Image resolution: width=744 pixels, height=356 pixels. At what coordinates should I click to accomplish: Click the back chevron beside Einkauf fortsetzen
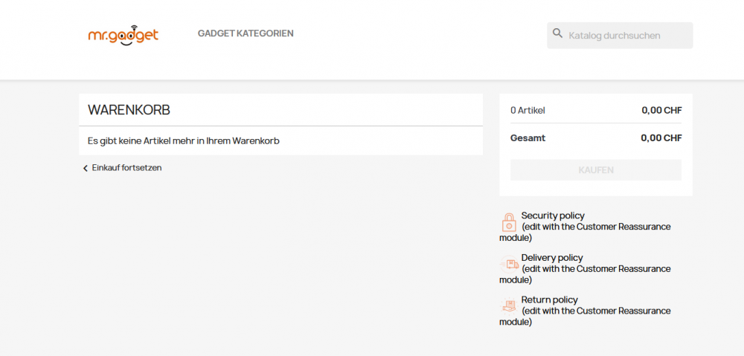click(x=85, y=168)
